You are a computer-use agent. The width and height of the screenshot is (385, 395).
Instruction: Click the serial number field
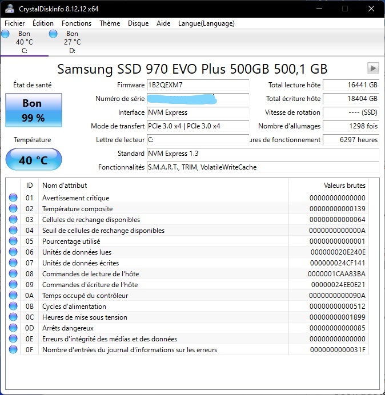click(x=198, y=99)
